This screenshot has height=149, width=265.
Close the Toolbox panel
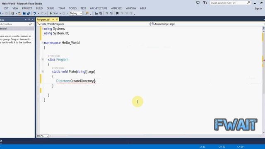tap(32, 19)
